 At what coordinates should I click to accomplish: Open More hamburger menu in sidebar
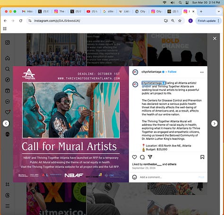coord(8,206)
